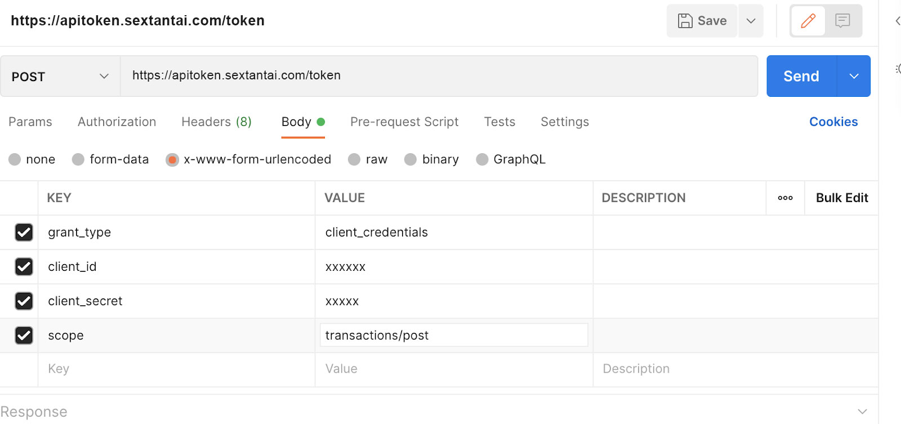Open the Cookies link
The width and height of the screenshot is (901, 424).
point(833,122)
